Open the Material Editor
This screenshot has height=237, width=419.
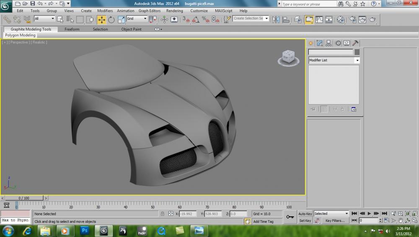point(340,20)
